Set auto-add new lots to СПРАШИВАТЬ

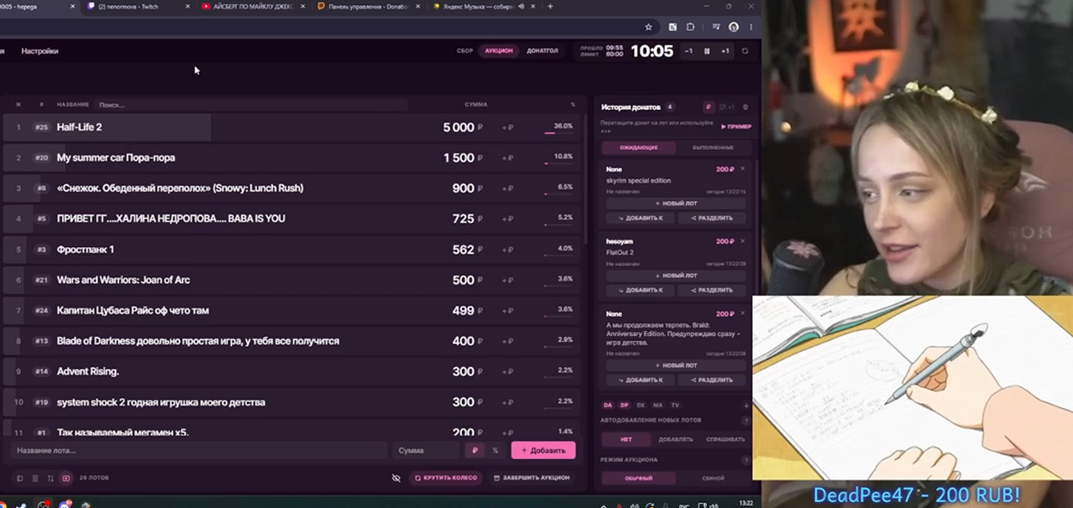(x=725, y=439)
